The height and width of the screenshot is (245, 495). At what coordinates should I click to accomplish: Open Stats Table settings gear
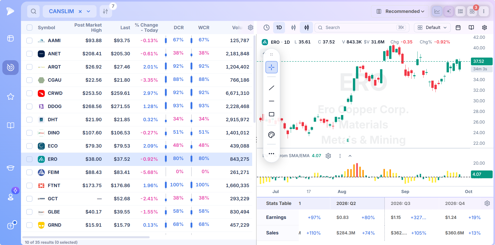487,203
